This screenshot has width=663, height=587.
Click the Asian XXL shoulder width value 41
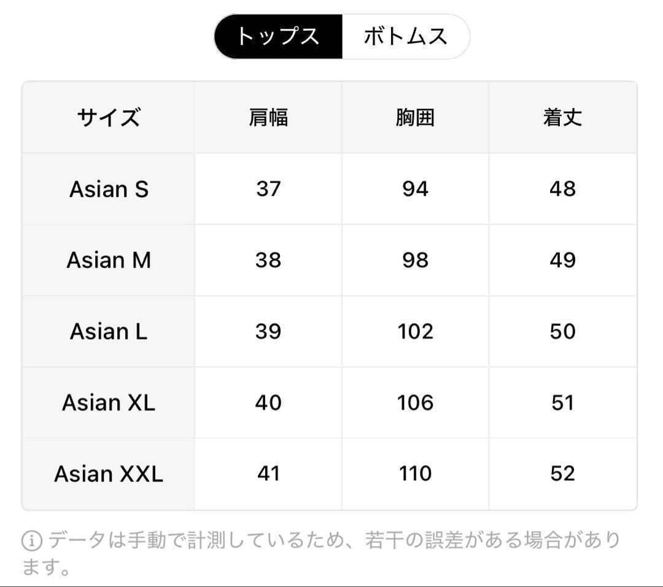(x=268, y=474)
